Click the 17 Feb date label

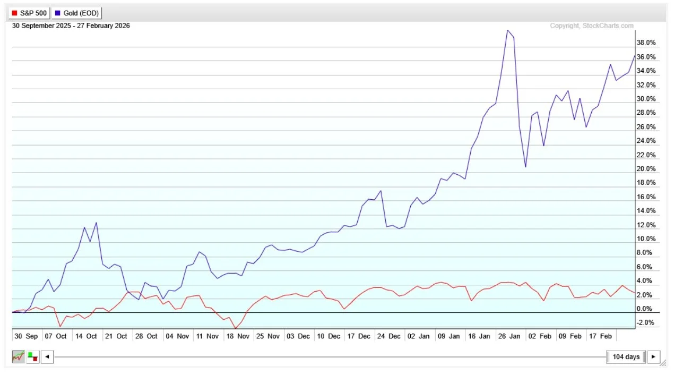[x=600, y=336]
